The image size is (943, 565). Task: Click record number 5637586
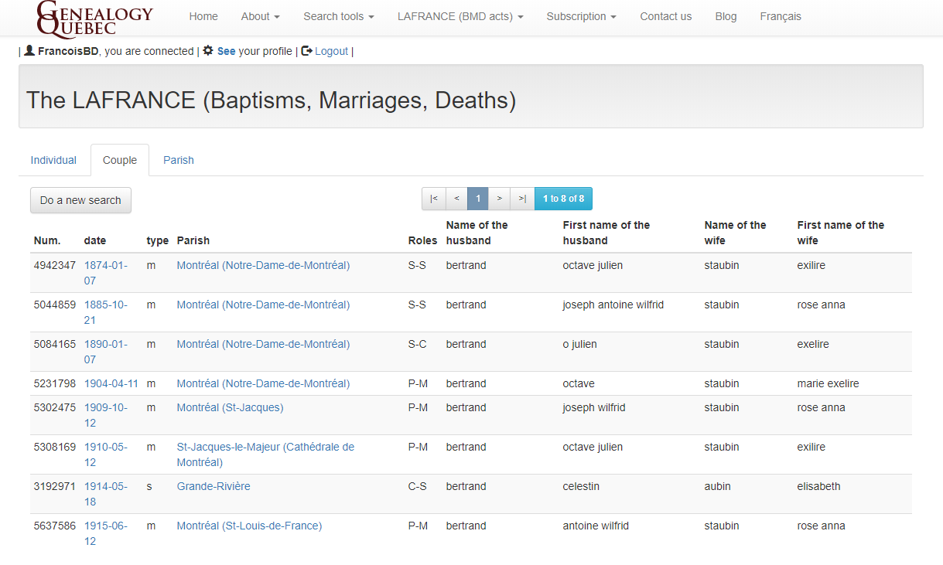coord(55,526)
